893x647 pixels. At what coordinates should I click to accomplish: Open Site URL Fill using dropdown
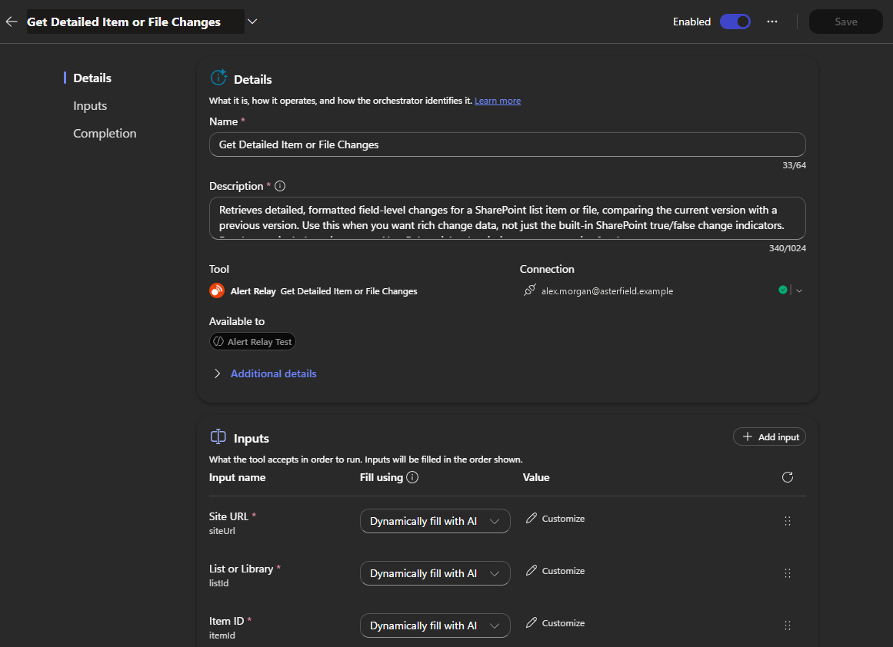435,521
